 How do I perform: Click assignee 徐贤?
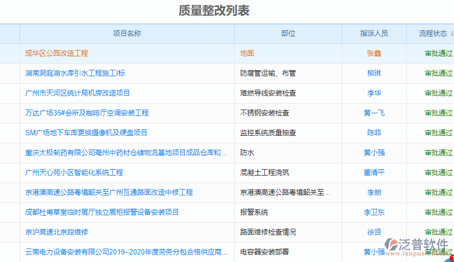pos(374,232)
